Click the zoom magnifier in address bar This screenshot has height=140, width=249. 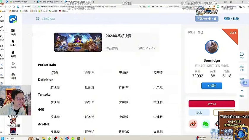coord(140,7)
